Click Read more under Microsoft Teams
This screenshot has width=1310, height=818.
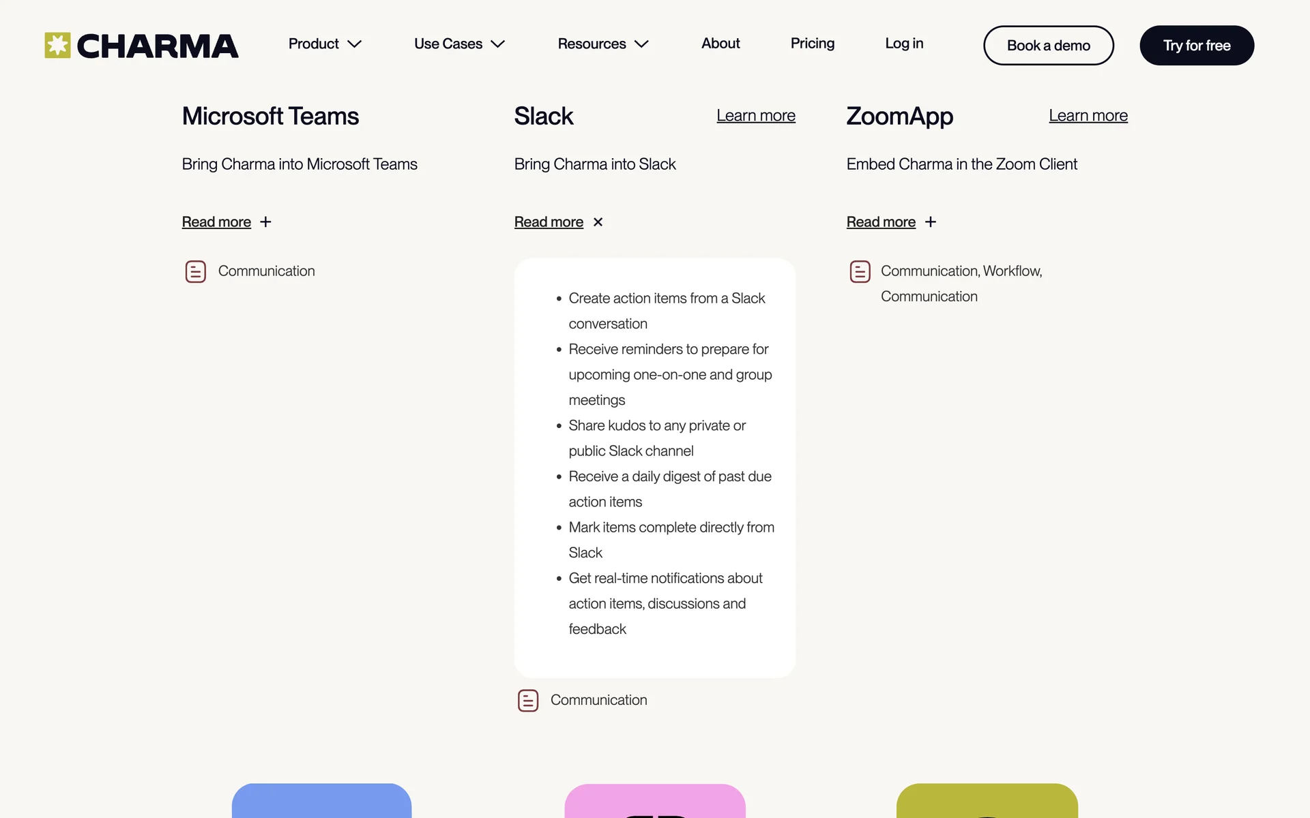click(x=216, y=222)
